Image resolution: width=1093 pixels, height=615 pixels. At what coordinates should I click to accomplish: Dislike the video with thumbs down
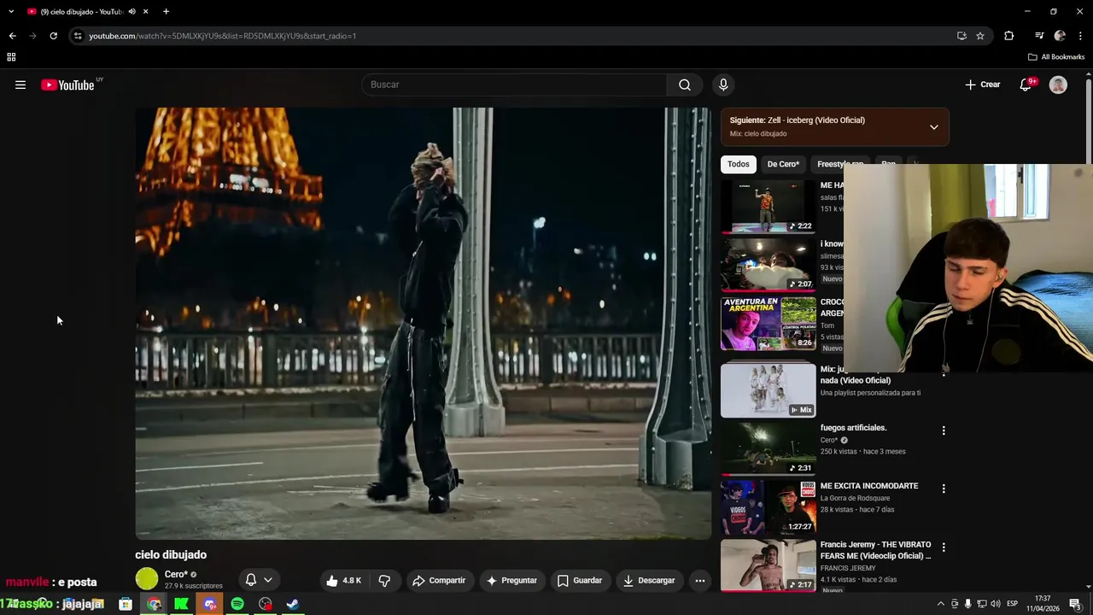coord(384,580)
